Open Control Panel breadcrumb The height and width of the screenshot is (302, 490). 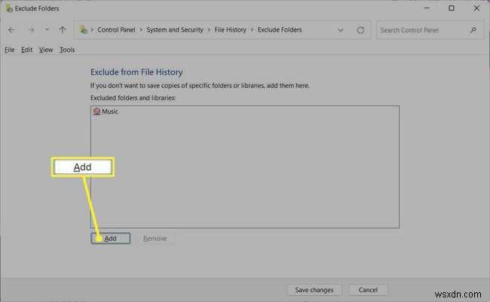click(116, 29)
